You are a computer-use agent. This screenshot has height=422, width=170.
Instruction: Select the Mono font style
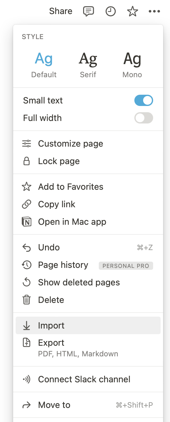tap(132, 65)
